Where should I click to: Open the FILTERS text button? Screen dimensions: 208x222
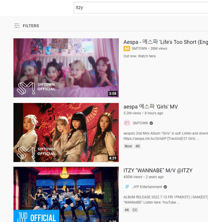click(31, 26)
